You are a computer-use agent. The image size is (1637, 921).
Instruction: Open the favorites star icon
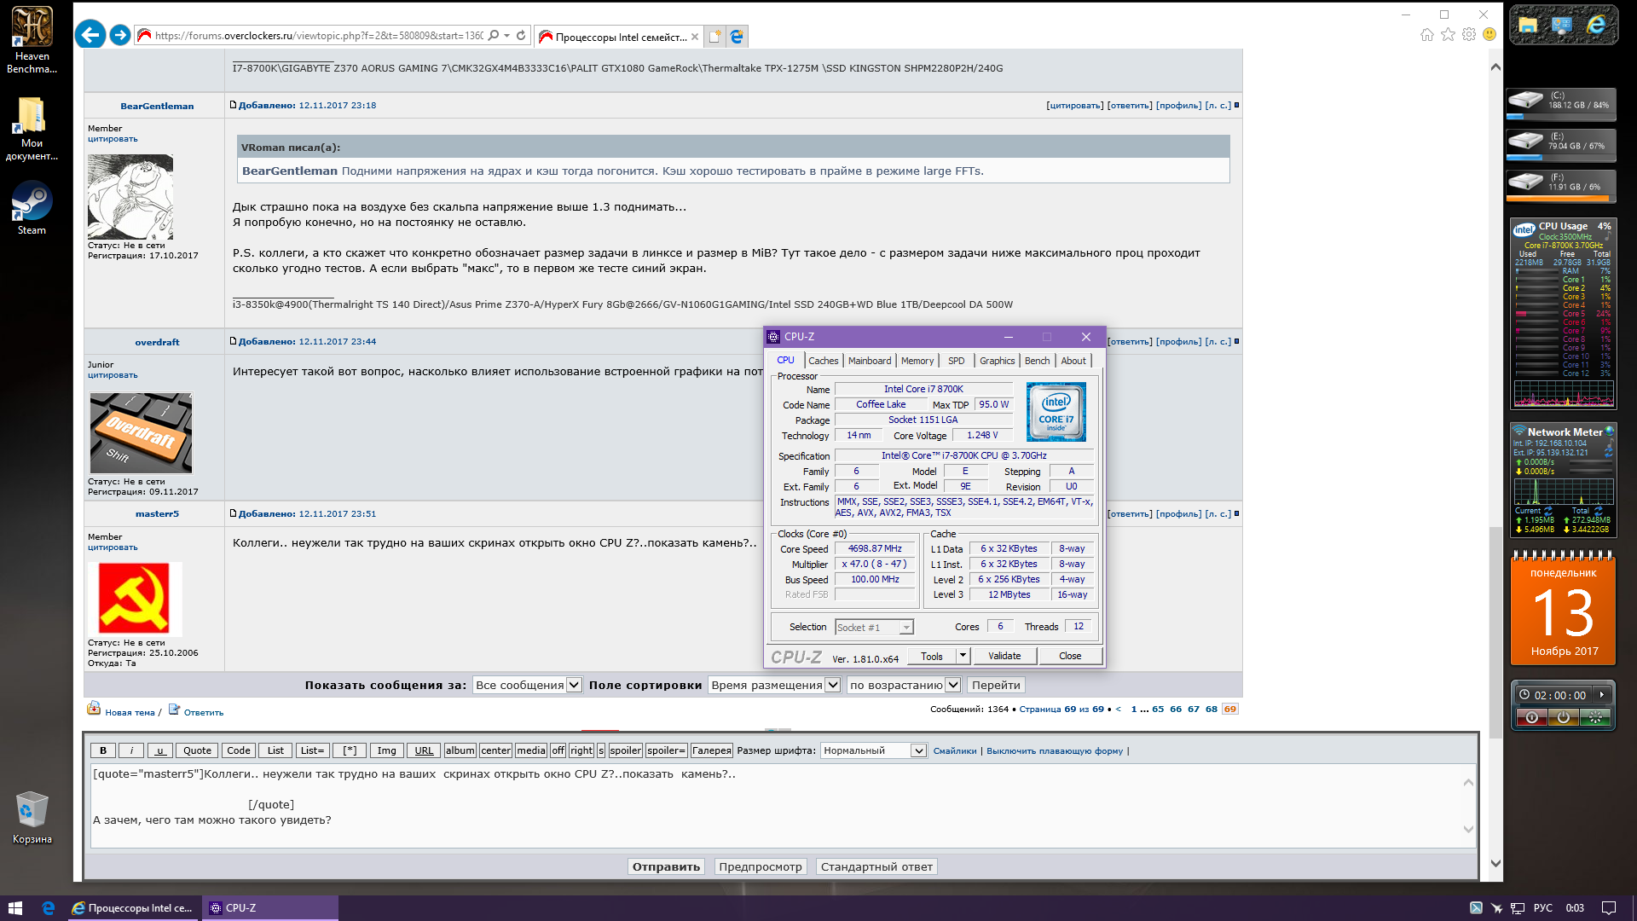(x=1448, y=34)
